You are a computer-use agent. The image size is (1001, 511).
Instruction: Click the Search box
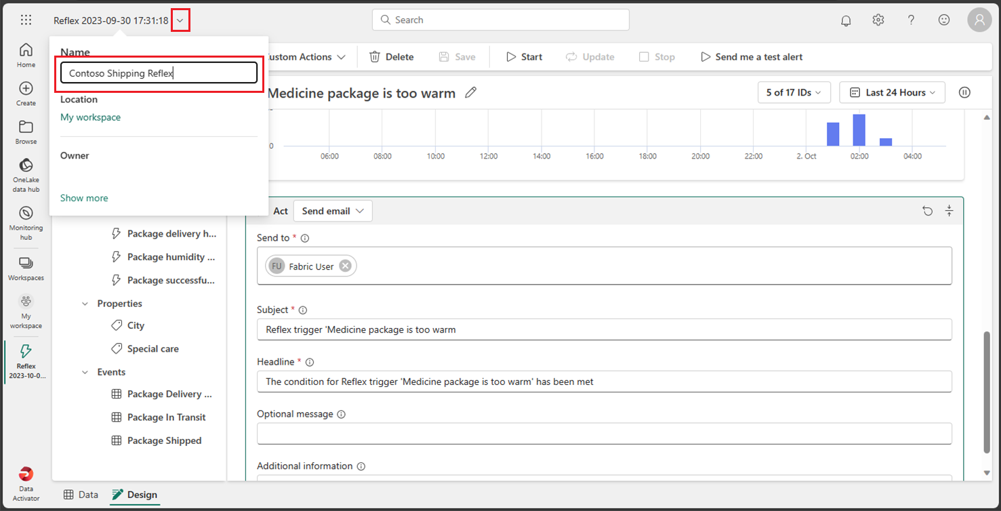[501, 20]
